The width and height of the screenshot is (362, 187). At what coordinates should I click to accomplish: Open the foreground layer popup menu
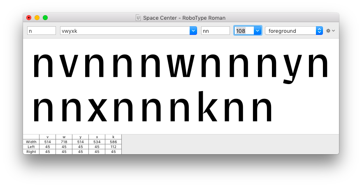click(294, 31)
